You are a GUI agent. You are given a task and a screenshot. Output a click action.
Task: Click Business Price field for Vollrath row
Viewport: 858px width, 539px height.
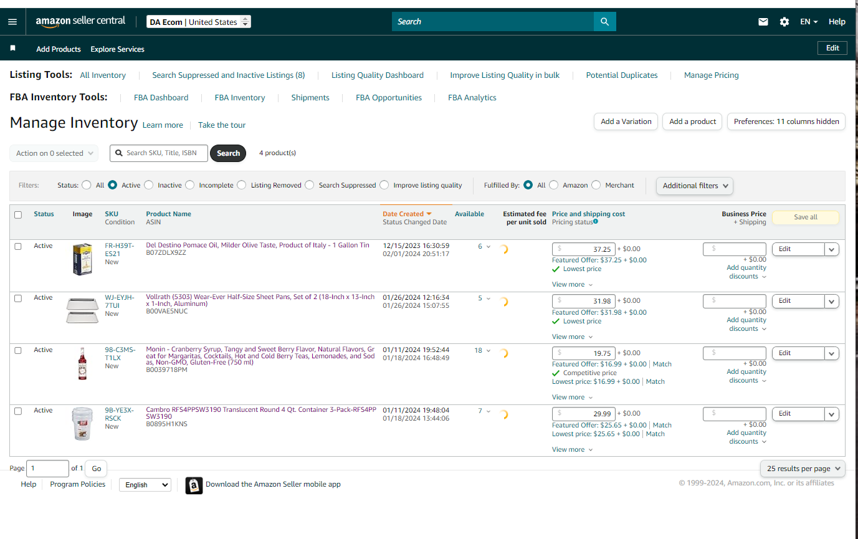tap(735, 301)
